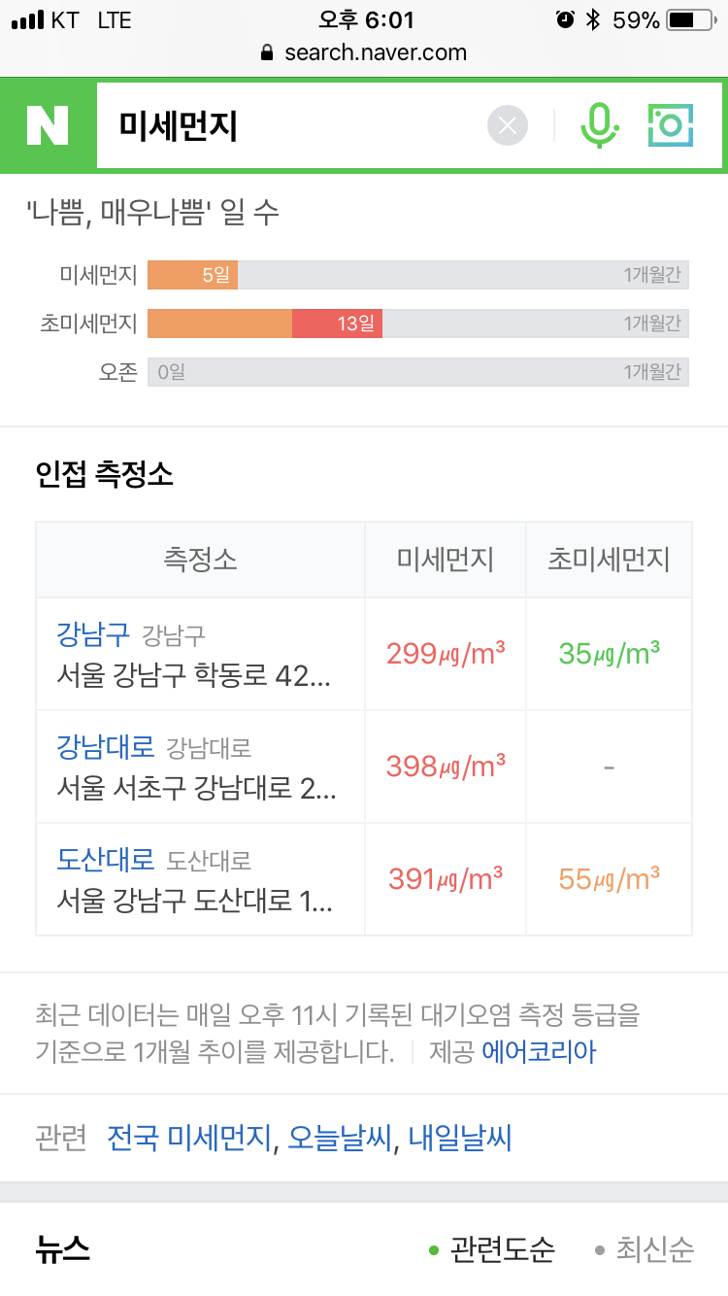Tap the 미세먼지 search input field
The height and width of the screenshot is (1296, 728).
(x=291, y=125)
